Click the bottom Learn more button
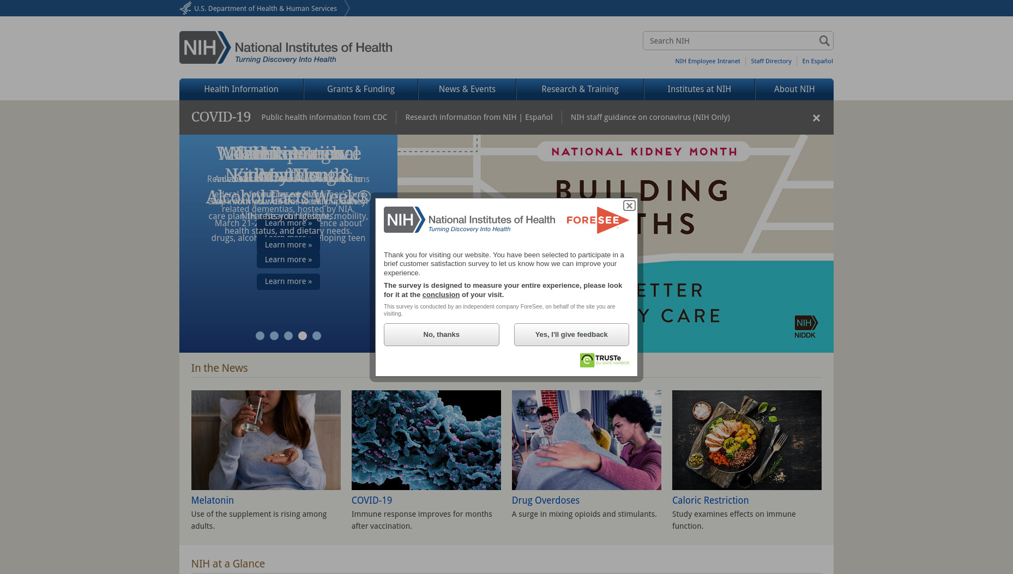The height and width of the screenshot is (574, 1013). click(x=288, y=281)
